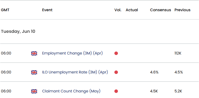Image resolution: width=199 pixels, height=98 pixels.
Task: Click red volatility dot for ILO Unemployment Rate
Action: (116, 72)
